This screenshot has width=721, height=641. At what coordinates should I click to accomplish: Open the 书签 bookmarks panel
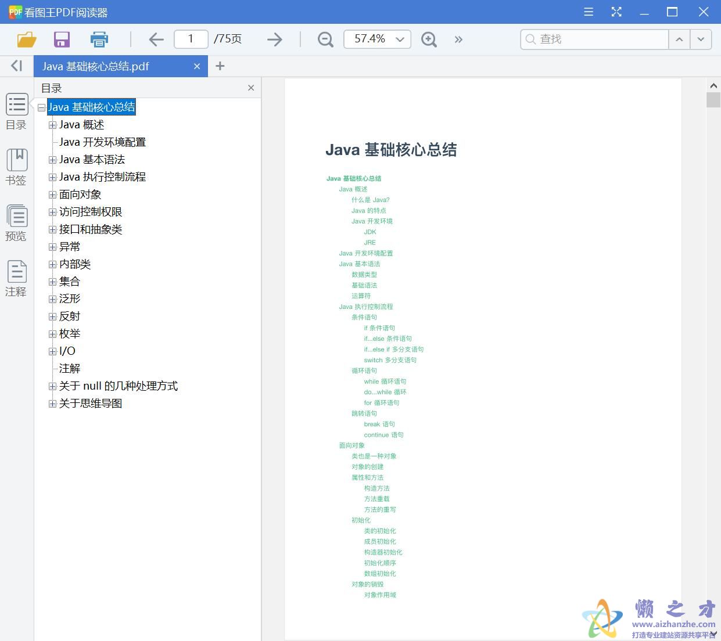(x=16, y=167)
